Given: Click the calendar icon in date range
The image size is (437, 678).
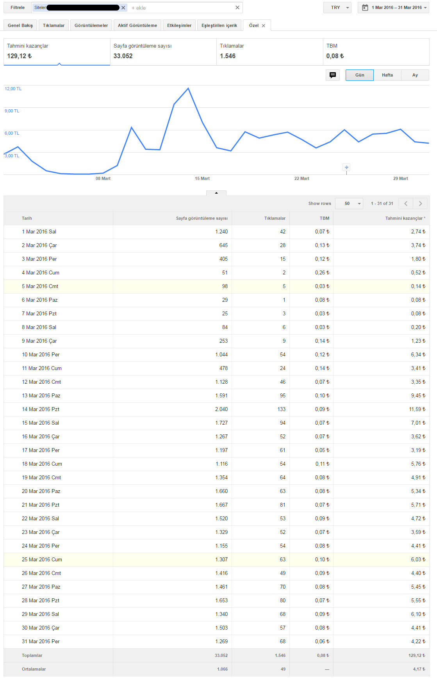Looking at the screenshot, I should tap(365, 7).
